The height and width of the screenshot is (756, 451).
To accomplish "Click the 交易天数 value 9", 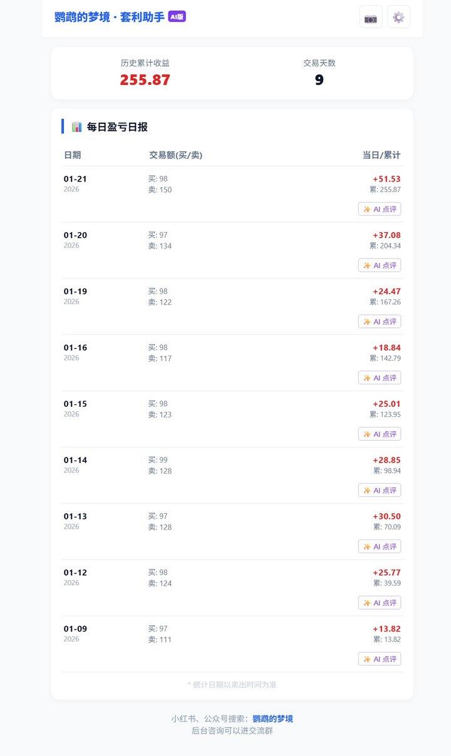I will (x=319, y=80).
